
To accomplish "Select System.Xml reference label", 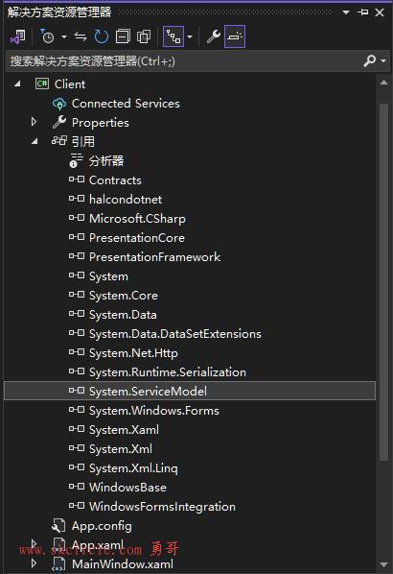I will click(x=121, y=449).
